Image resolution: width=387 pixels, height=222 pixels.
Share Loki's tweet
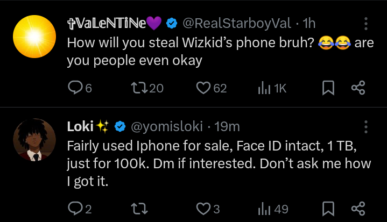(358, 209)
